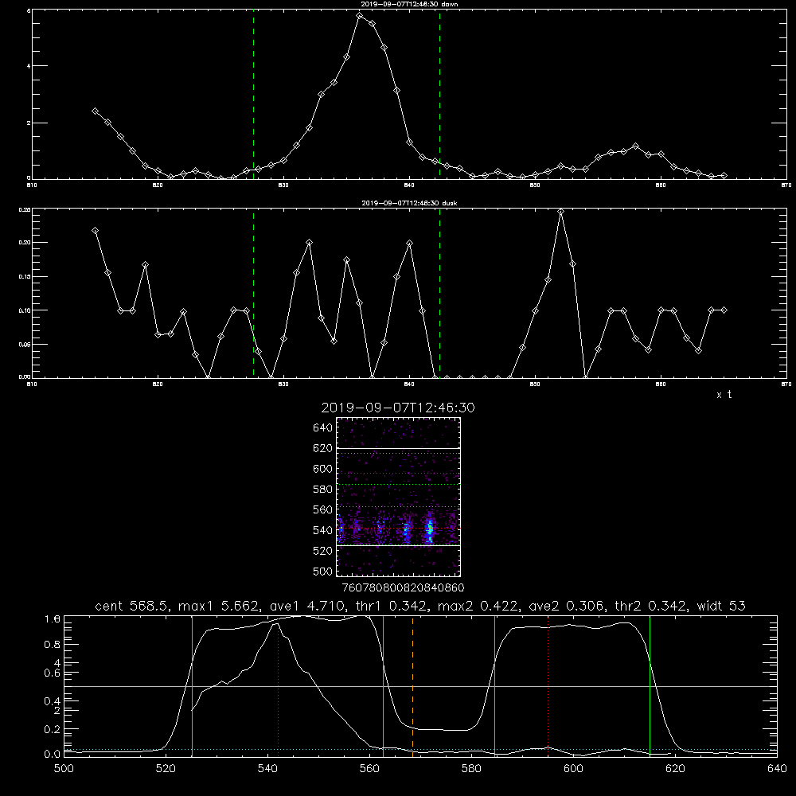Click the red dotted line near 595 in bottom plot
Image resolution: width=796 pixels, height=796 pixels.
click(548, 686)
